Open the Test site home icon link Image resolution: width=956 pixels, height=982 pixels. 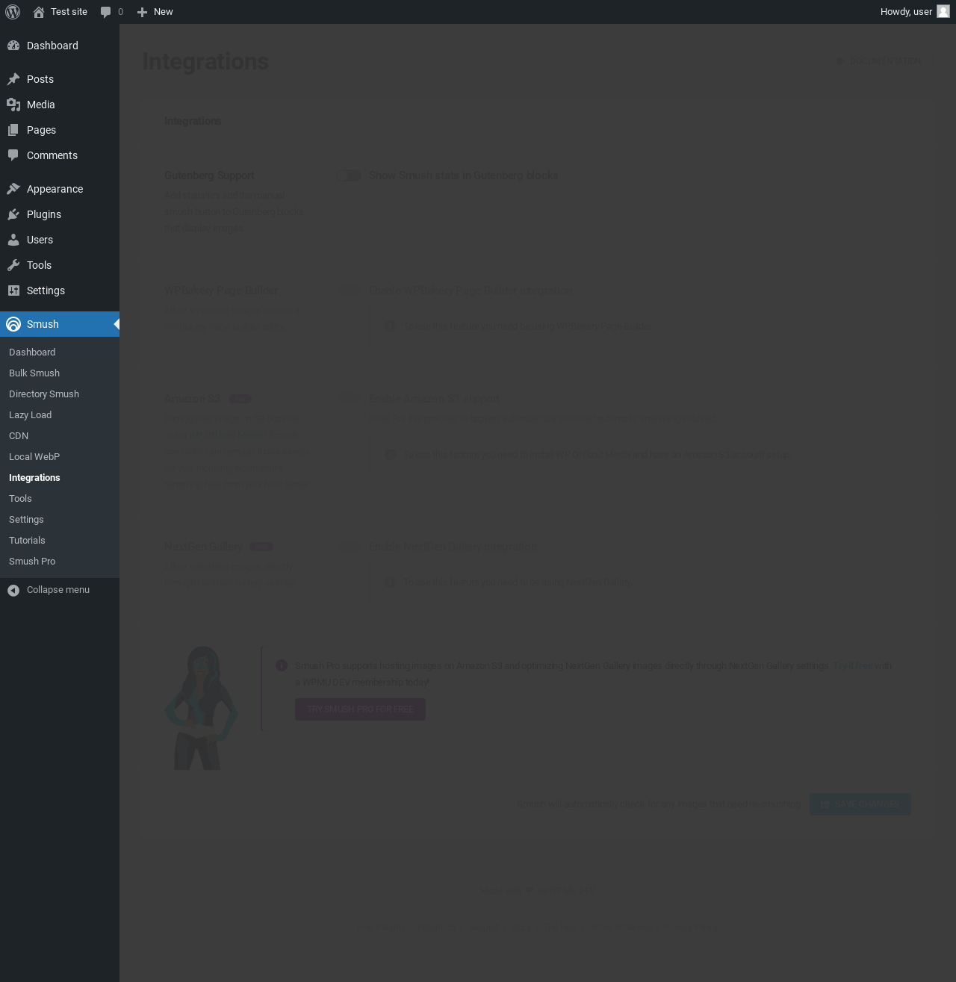coord(39,12)
